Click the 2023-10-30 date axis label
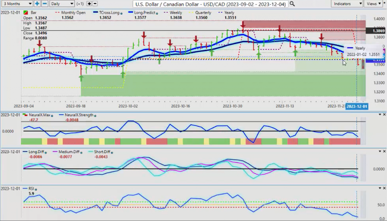 (232, 106)
